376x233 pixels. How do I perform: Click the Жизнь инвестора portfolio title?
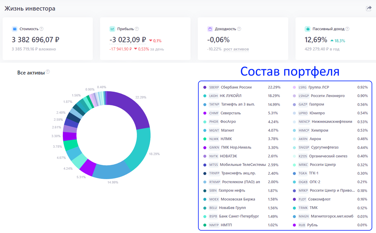(30, 8)
